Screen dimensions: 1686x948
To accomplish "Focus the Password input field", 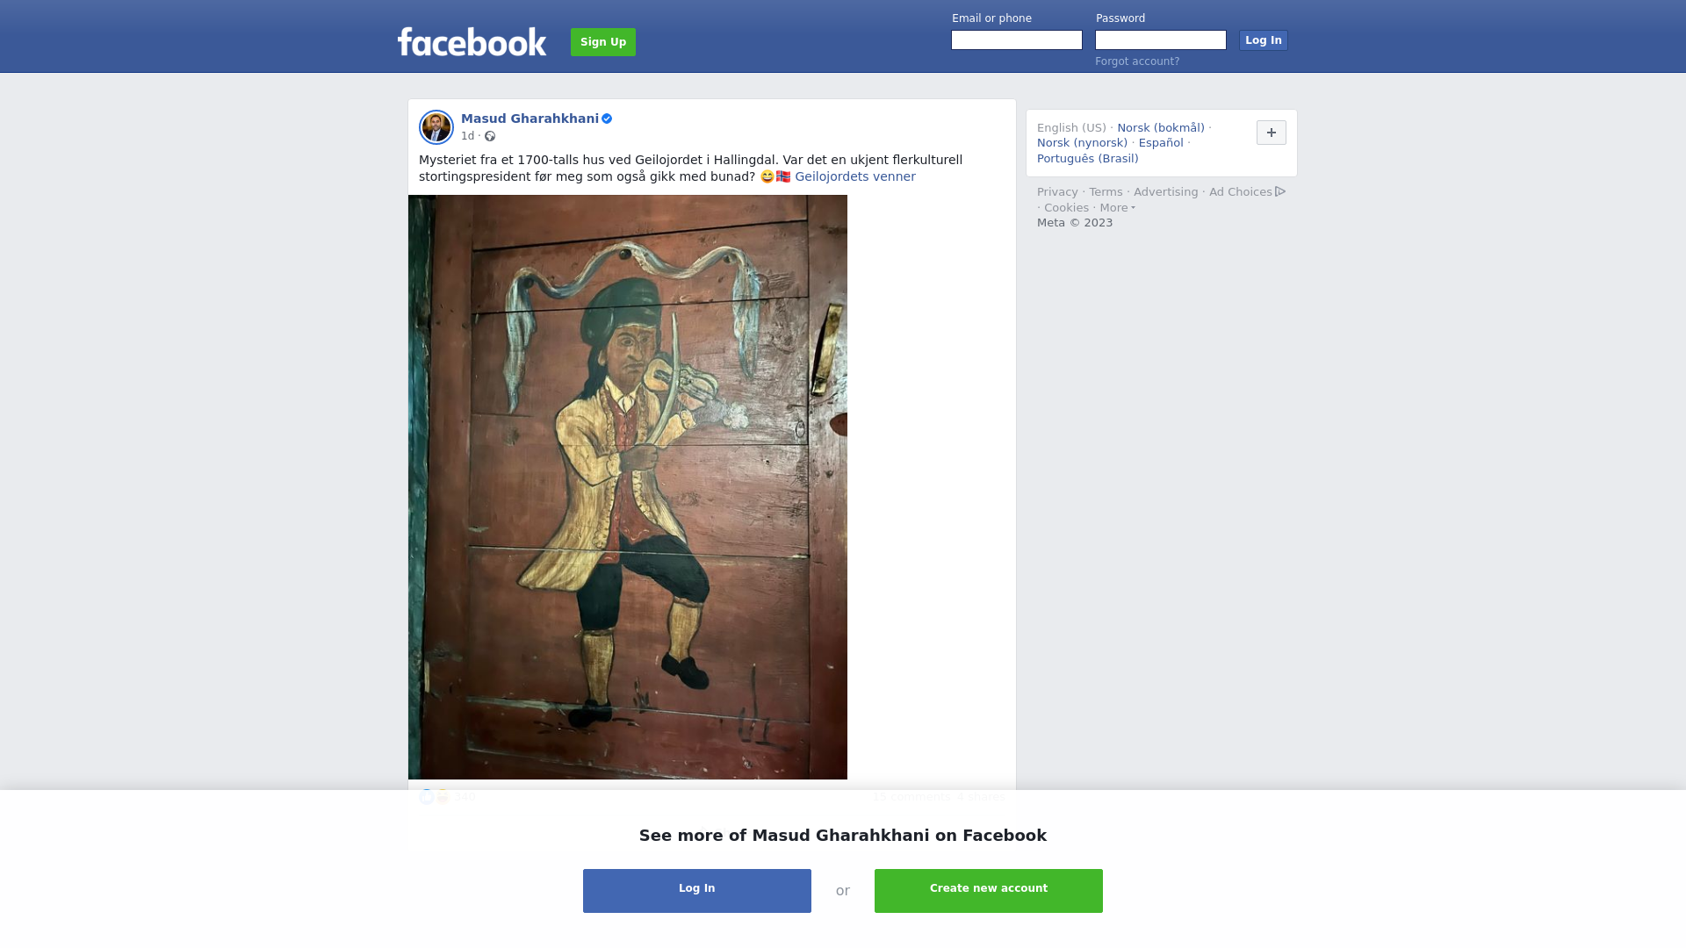I will coord(1161,40).
